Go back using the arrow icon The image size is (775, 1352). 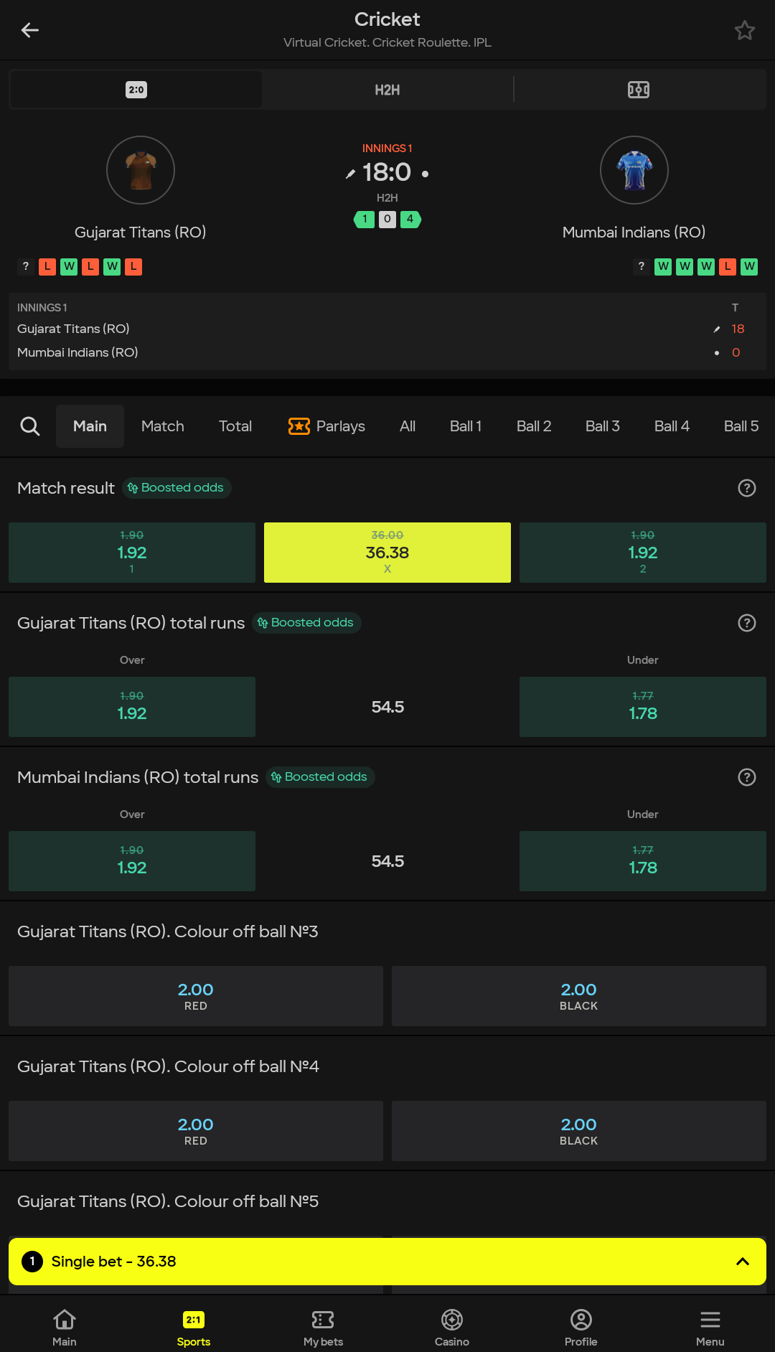click(x=29, y=30)
